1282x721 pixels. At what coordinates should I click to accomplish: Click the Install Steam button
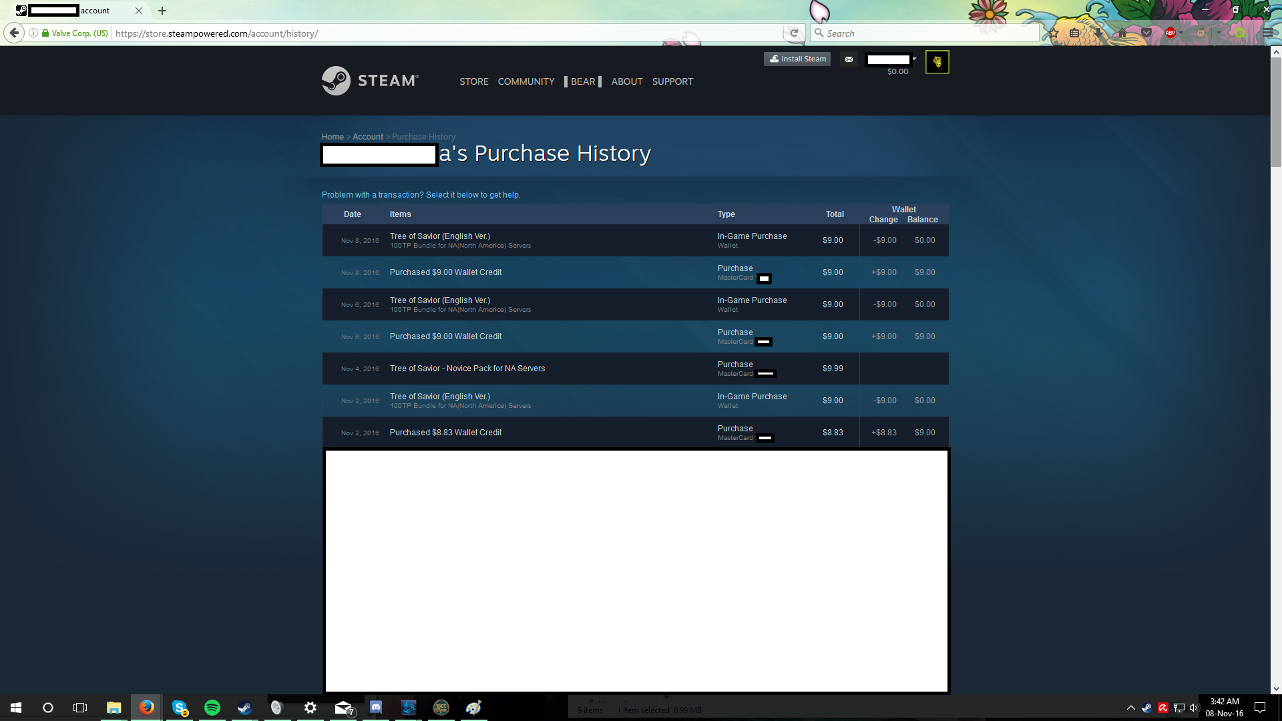797,59
